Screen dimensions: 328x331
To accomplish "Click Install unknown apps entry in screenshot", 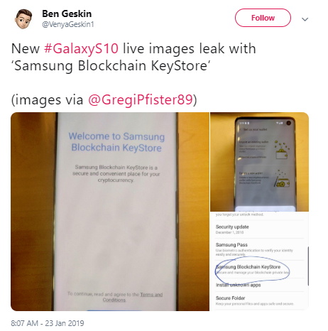I will [238, 285].
